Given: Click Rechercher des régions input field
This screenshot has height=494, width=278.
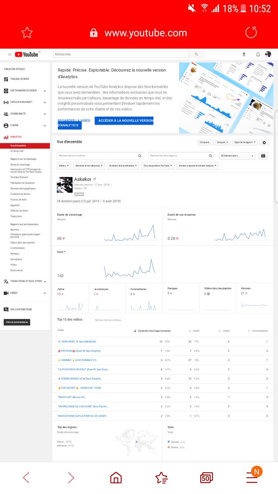Looking at the screenshot, I should tap(181, 156).
